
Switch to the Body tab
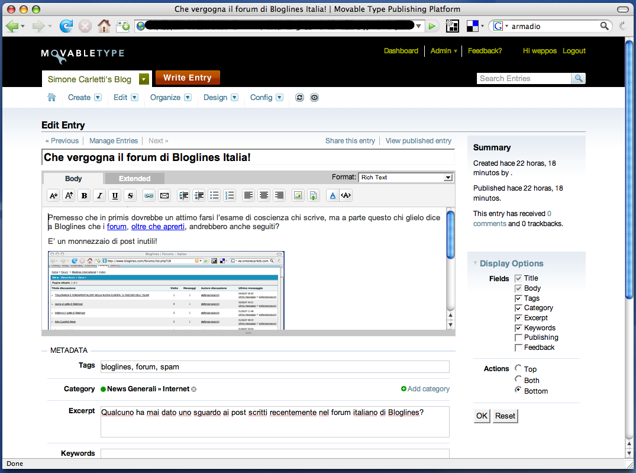coord(73,179)
